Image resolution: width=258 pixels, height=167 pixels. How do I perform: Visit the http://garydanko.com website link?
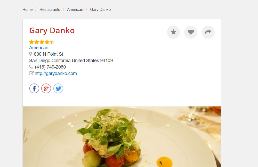click(56, 73)
